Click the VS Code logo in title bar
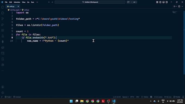Image resolution: width=185 pixels, height=104 pixels. click(2, 2)
